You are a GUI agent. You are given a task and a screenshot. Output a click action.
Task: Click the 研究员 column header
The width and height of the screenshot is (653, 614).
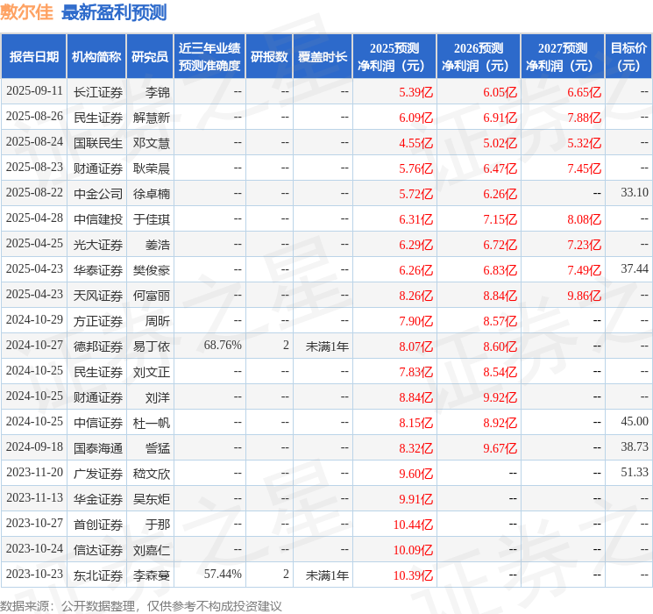point(150,56)
